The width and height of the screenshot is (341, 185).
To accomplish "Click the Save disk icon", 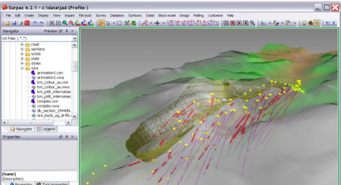I will tap(13, 23).
